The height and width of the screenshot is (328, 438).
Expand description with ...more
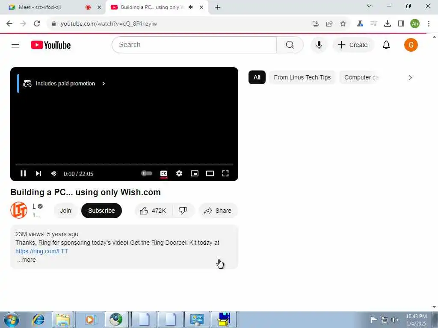coord(27,260)
